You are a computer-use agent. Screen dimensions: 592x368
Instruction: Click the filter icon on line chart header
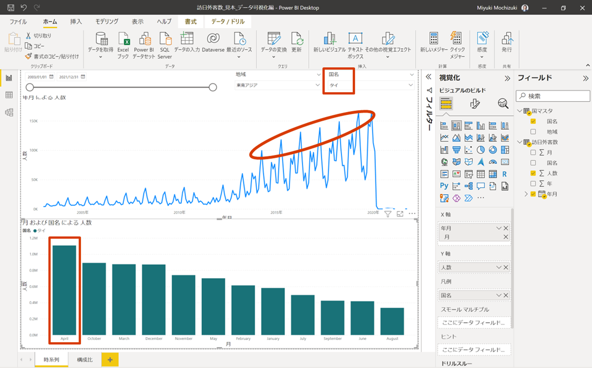coord(388,214)
